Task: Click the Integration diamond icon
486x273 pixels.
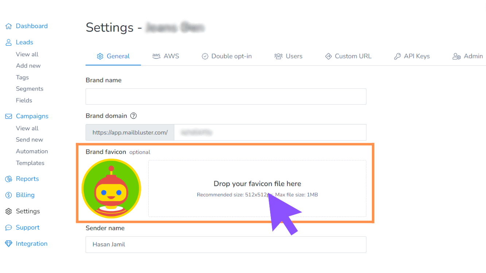Action: pos(8,243)
